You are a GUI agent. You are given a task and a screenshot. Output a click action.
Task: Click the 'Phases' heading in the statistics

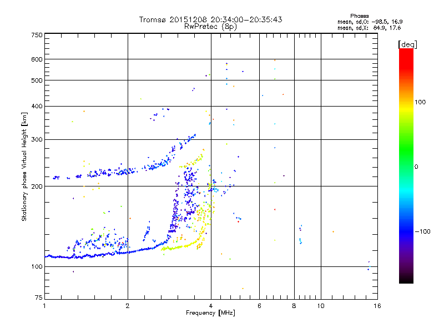(359, 16)
